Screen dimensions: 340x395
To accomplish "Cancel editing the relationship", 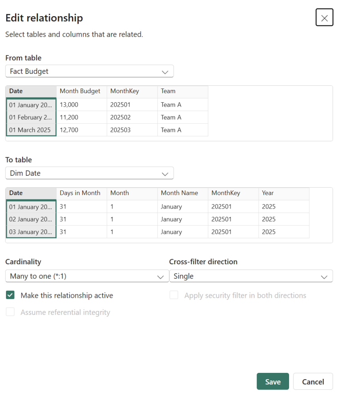I will tap(313, 382).
